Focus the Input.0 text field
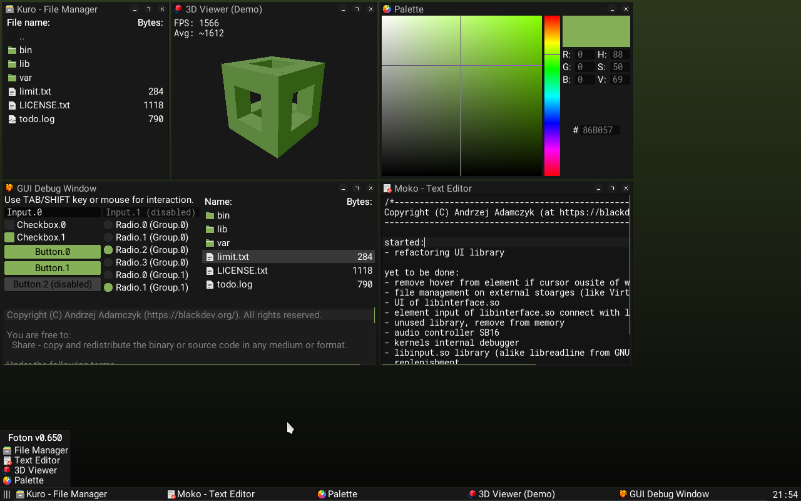Viewport: 801px width, 501px height. pyautogui.click(x=53, y=212)
